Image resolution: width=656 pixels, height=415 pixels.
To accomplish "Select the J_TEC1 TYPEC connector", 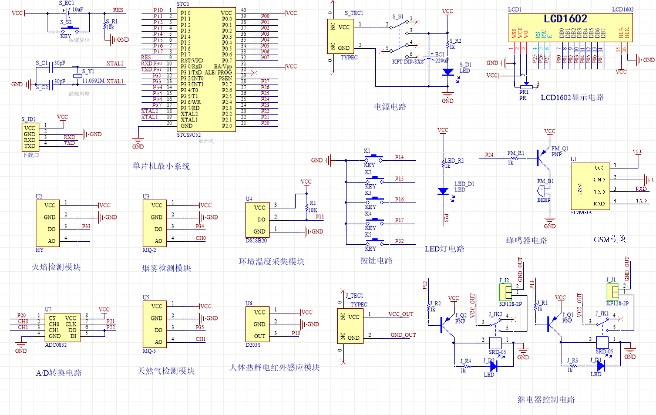I will 350,326.
